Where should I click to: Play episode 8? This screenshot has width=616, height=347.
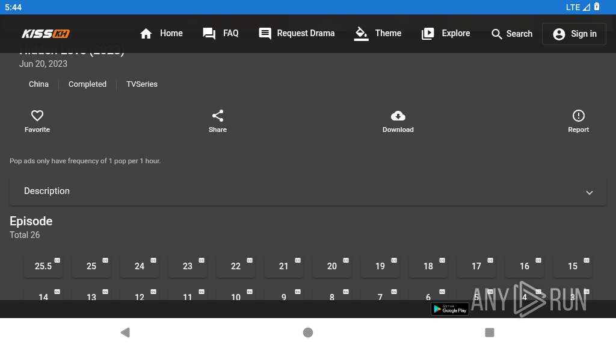click(x=332, y=294)
